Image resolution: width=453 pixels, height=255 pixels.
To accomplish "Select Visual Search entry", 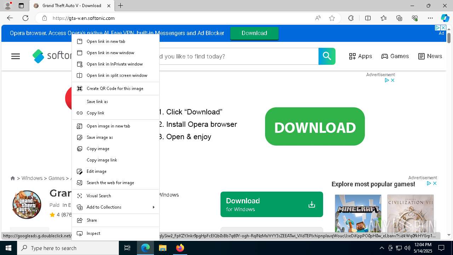I will 115,196.
